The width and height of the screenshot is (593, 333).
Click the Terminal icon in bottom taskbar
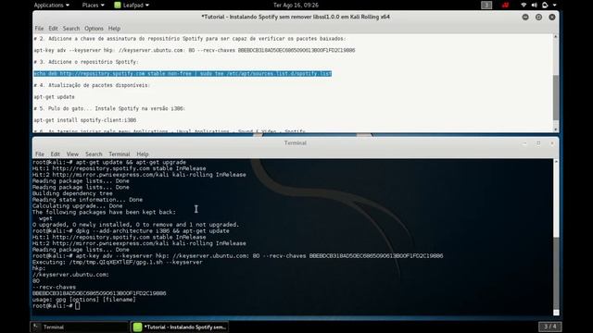click(x=36, y=327)
